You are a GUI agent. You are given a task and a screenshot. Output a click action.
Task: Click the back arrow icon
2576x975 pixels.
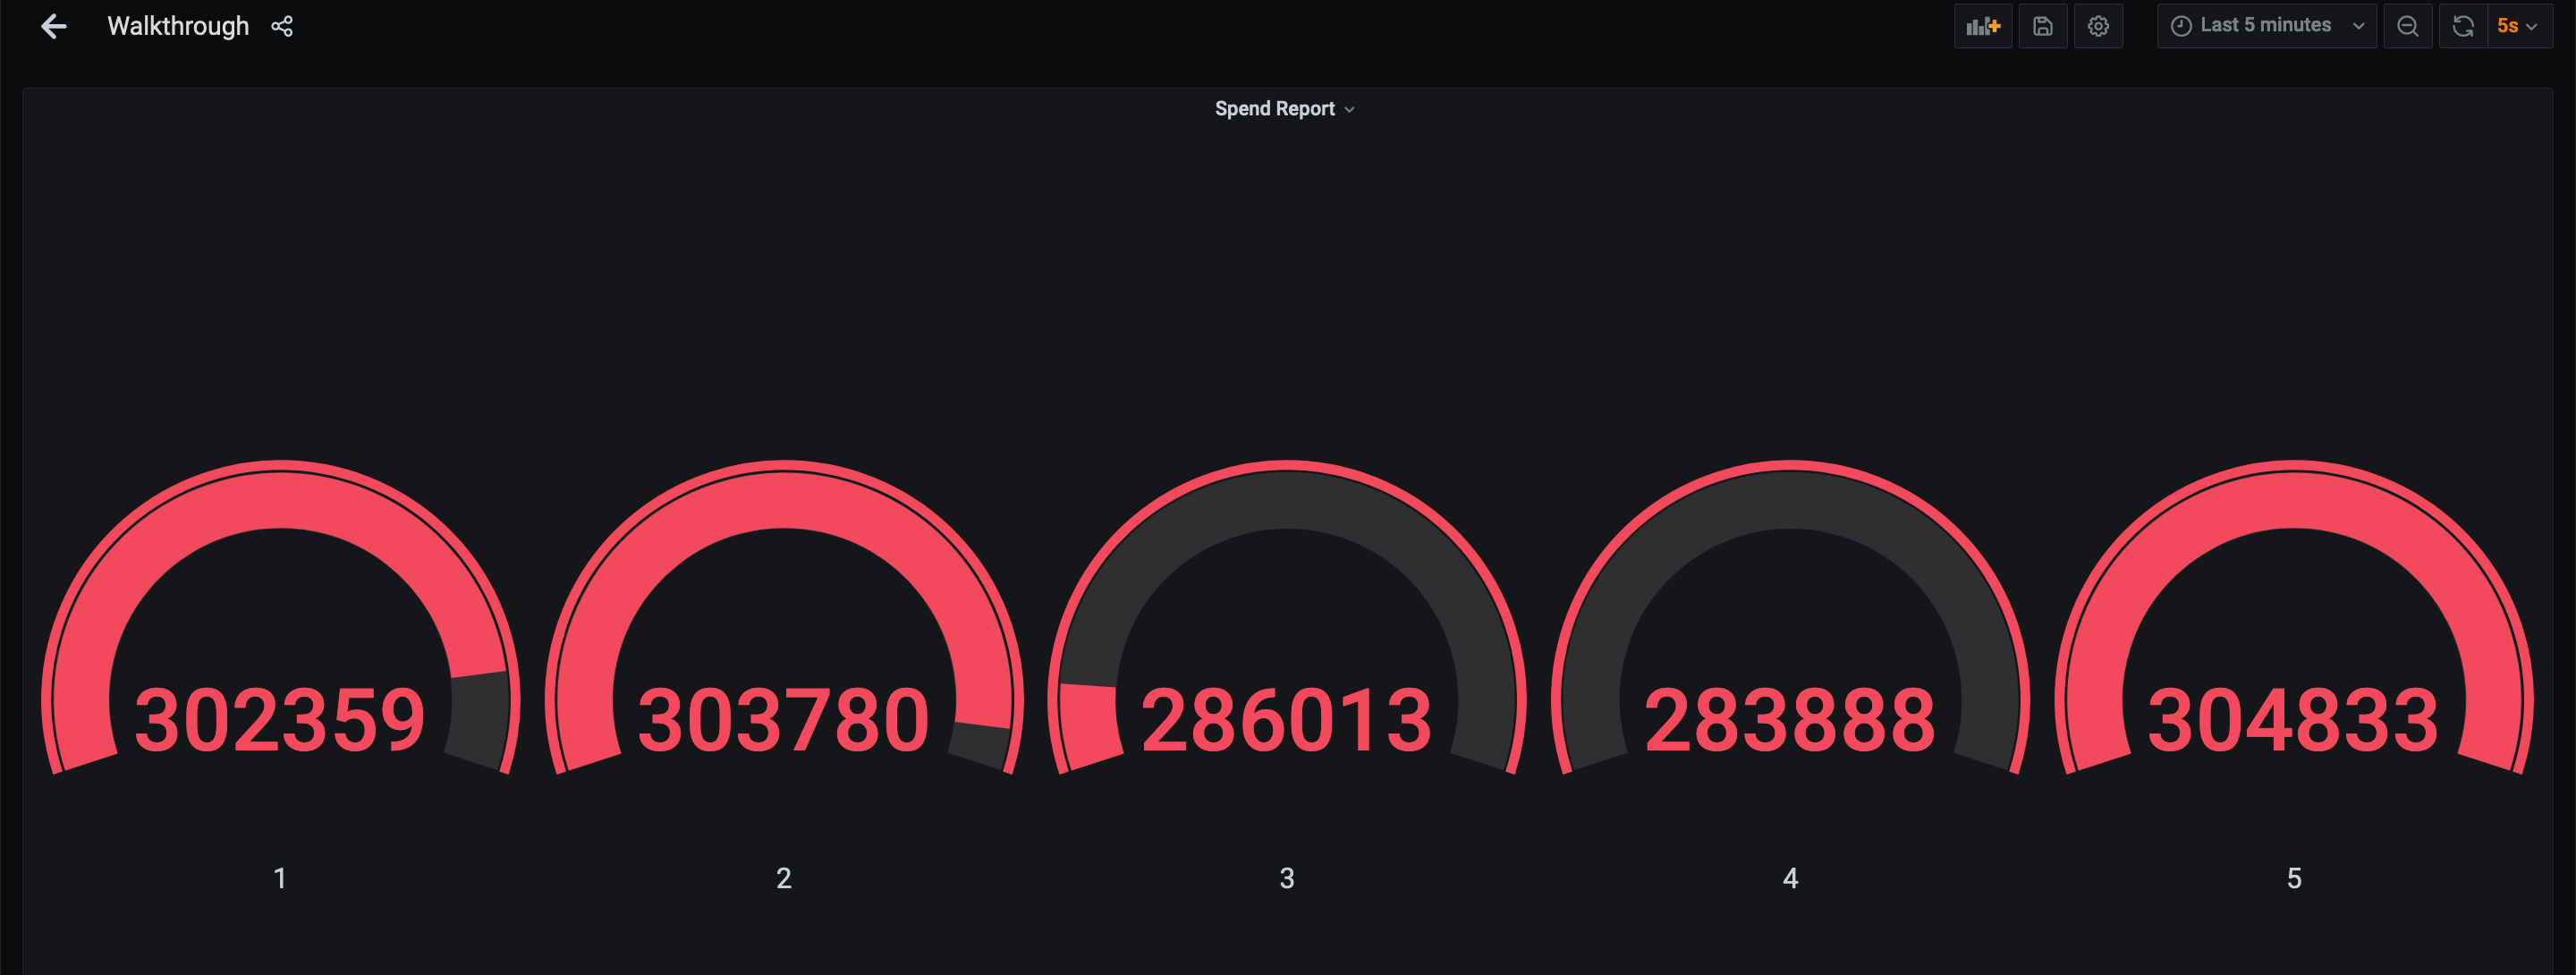(x=53, y=27)
